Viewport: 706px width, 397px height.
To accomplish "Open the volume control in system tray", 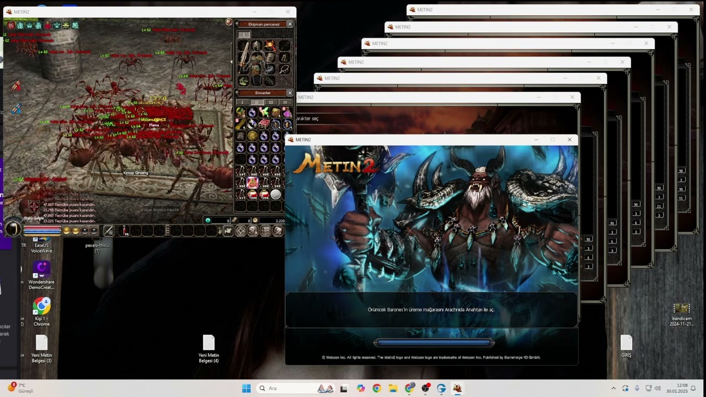I will click(657, 388).
